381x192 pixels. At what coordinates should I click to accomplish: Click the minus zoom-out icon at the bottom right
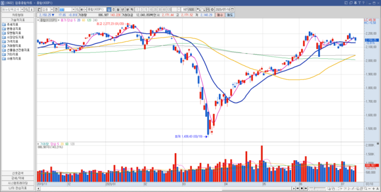coord(369,188)
